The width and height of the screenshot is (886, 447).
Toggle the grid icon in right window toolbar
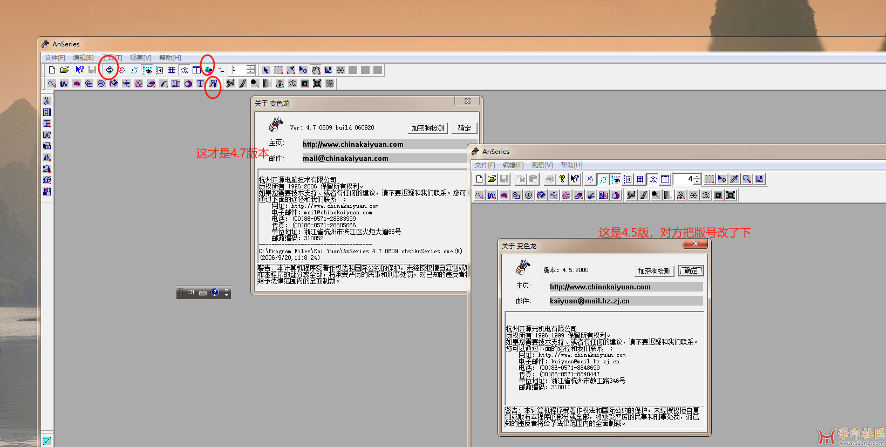click(x=640, y=179)
